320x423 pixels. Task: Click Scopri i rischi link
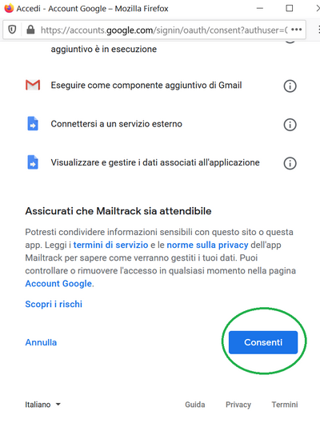point(54,304)
